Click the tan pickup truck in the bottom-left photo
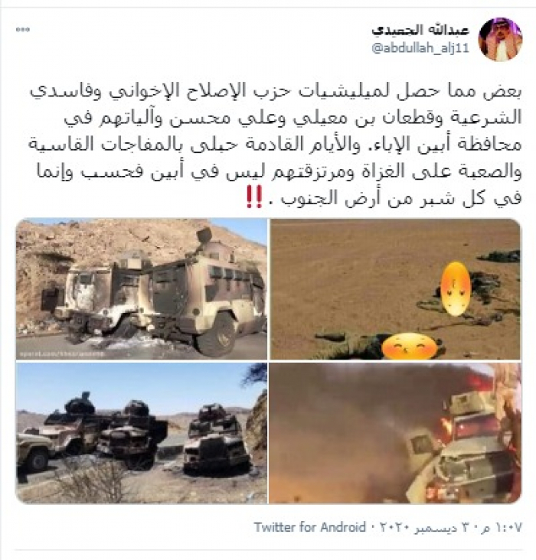The height and width of the screenshot is (560, 536). tap(34, 452)
